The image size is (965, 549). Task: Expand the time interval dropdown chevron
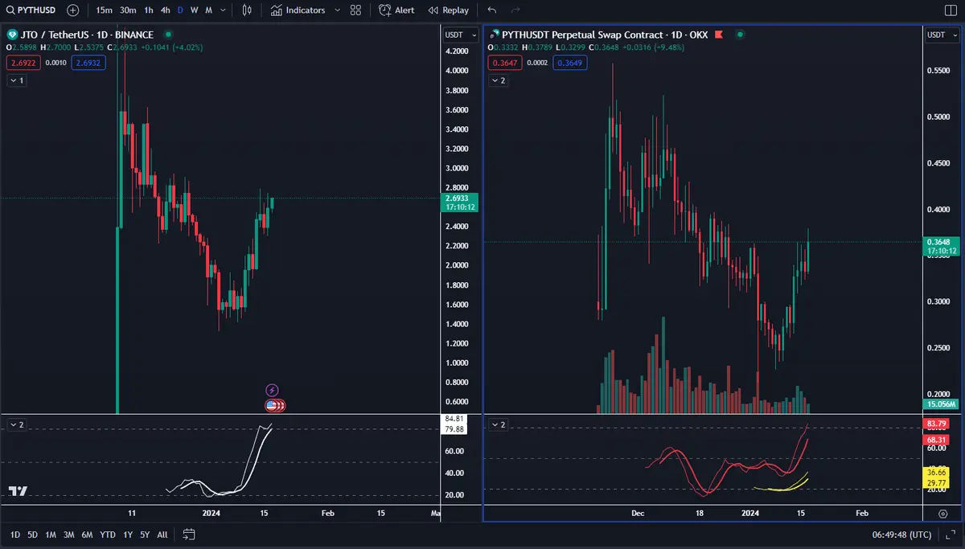point(222,10)
